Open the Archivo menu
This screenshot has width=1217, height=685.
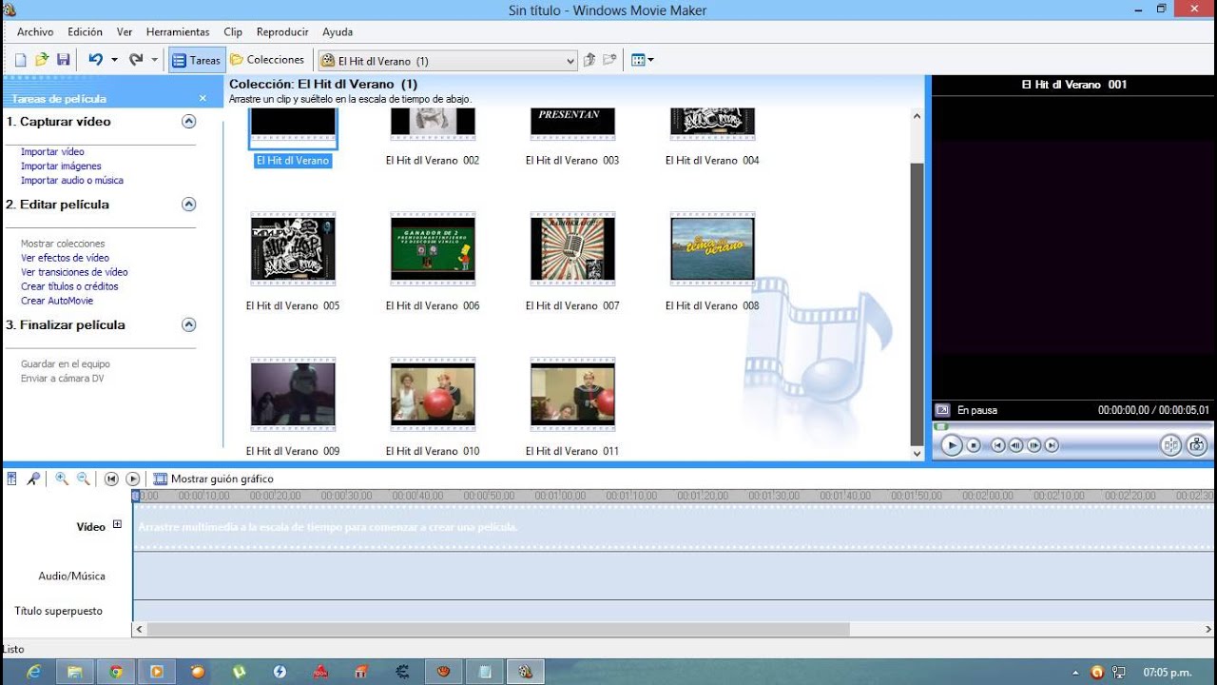pyautogui.click(x=35, y=32)
